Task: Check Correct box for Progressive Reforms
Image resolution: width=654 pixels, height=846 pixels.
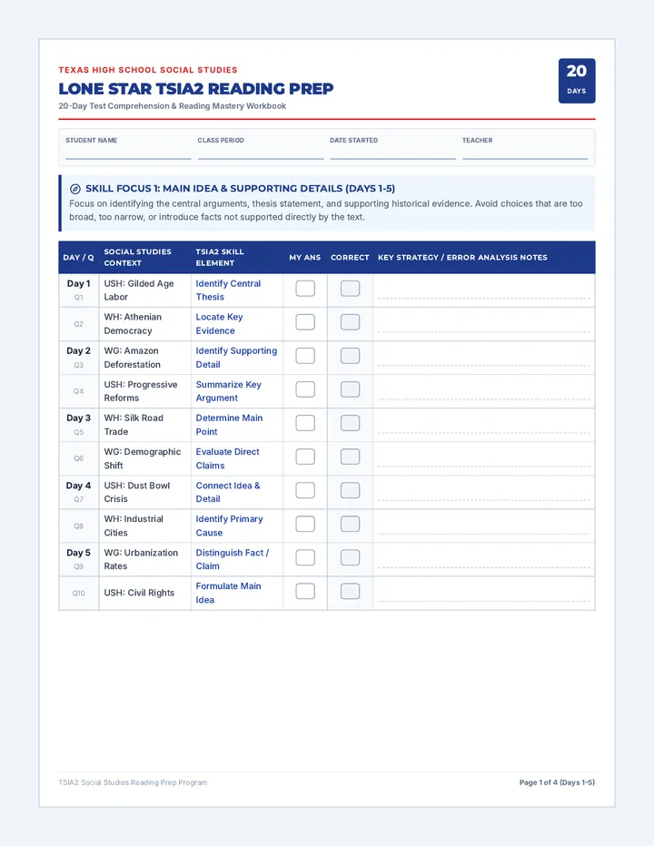Action: click(x=350, y=389)
